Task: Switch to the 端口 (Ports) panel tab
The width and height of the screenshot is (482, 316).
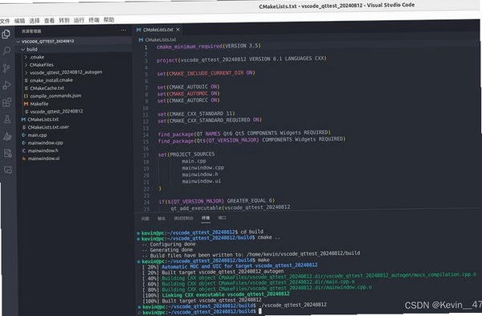Action: coord(222,218)
